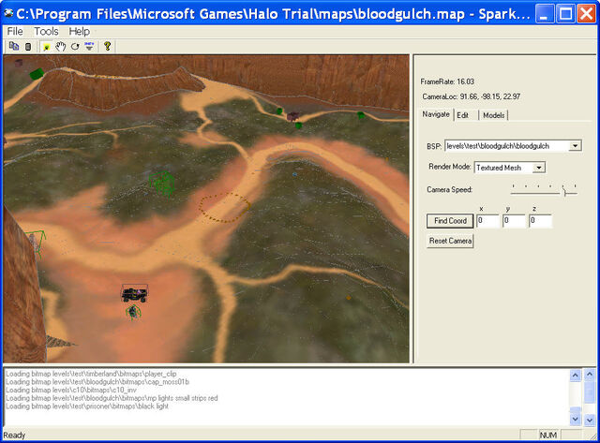This screenshot has width=600, height=443.
Task: Click the Sparkedit application icon in title bar
Action: coord(8,14)
